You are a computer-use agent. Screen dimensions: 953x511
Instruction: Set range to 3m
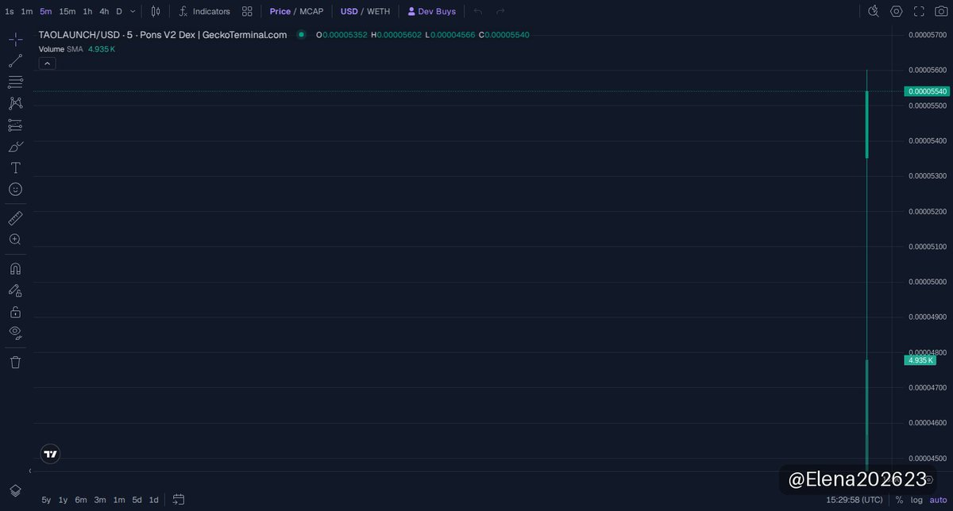pos(100,500)
